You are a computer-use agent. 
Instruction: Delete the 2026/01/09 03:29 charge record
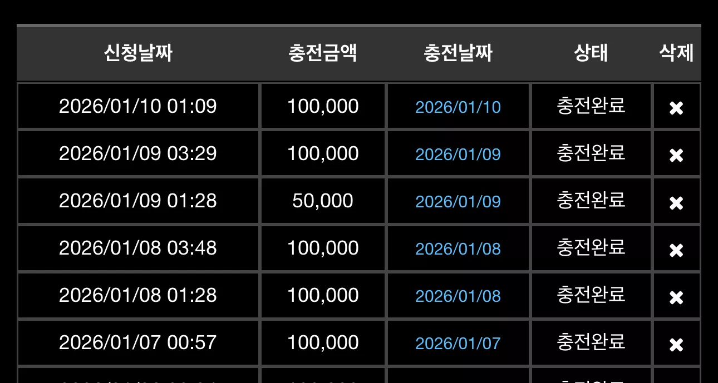(x=676, y=155)
